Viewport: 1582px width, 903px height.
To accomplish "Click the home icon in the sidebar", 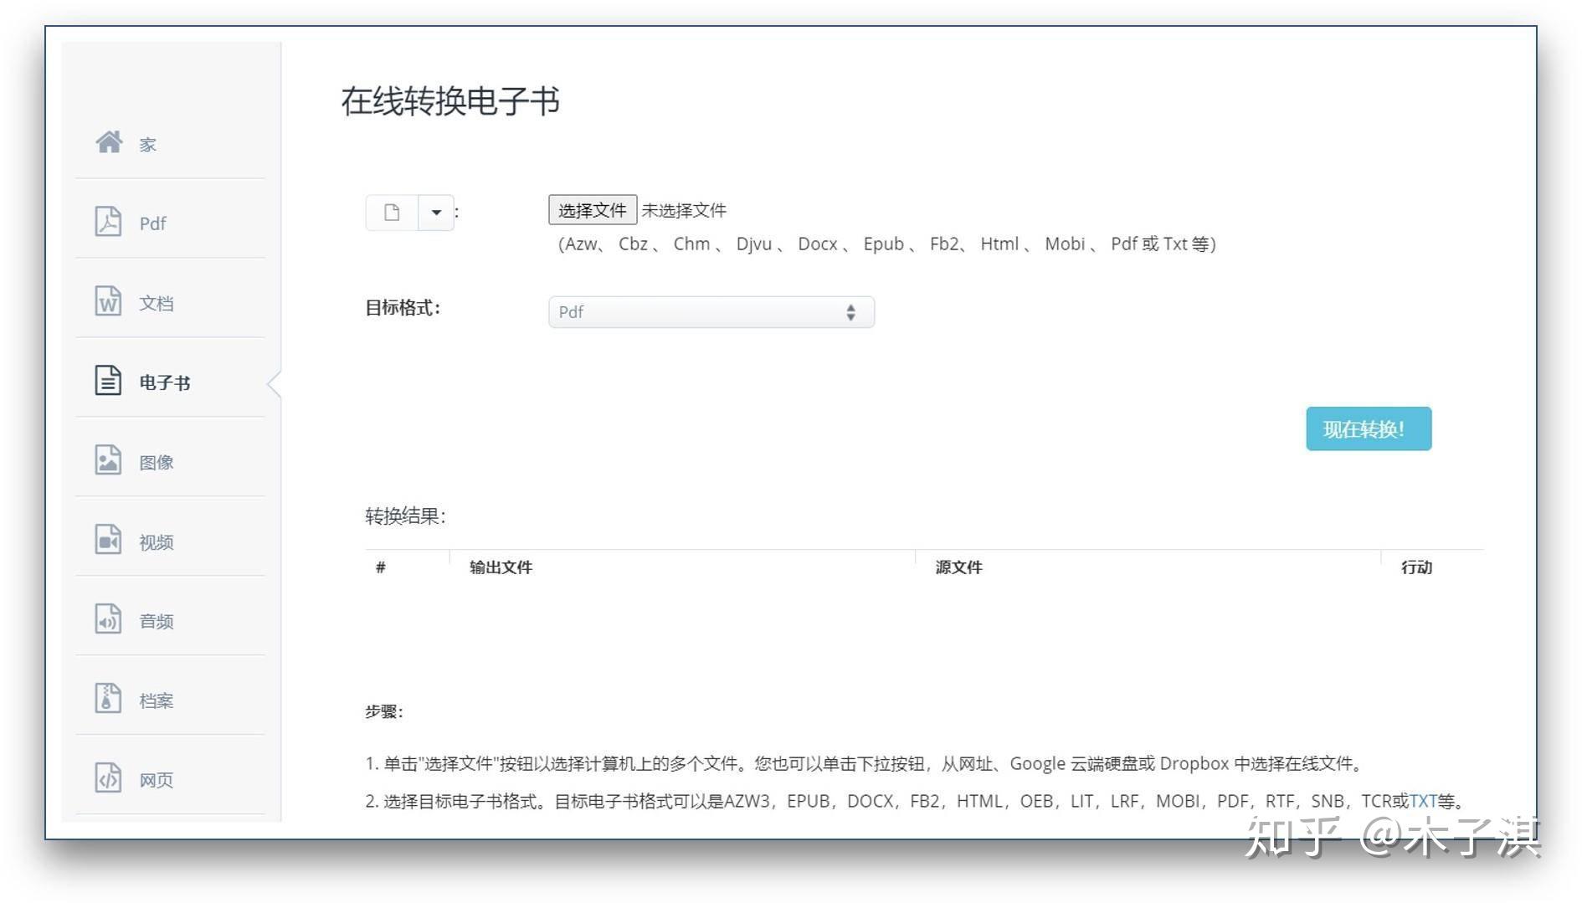I will (x=109, y=142).
